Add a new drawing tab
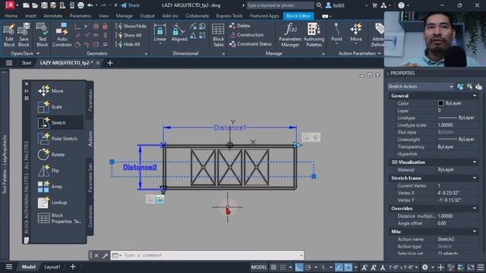Viewport: 486px width, 273px height. pos(109,63)
